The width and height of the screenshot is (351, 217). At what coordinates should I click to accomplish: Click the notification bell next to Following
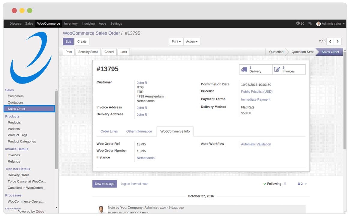(x=285, y=184)
